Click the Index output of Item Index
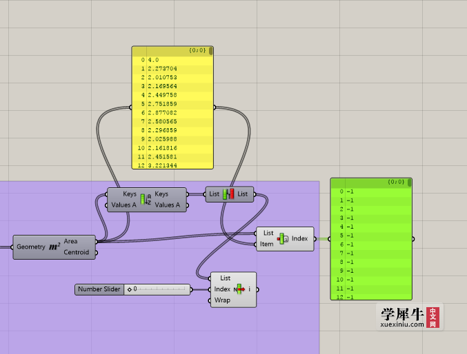This screenshot has width=467, height=354. coord(299,238)
